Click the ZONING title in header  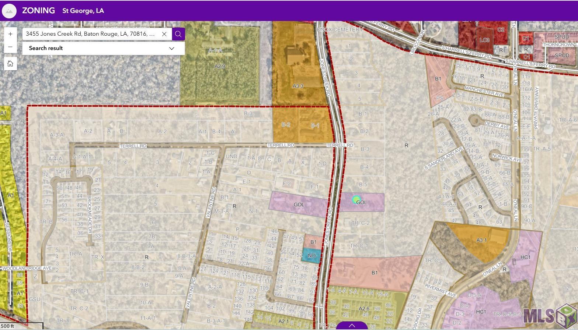[x=38, y=11]
